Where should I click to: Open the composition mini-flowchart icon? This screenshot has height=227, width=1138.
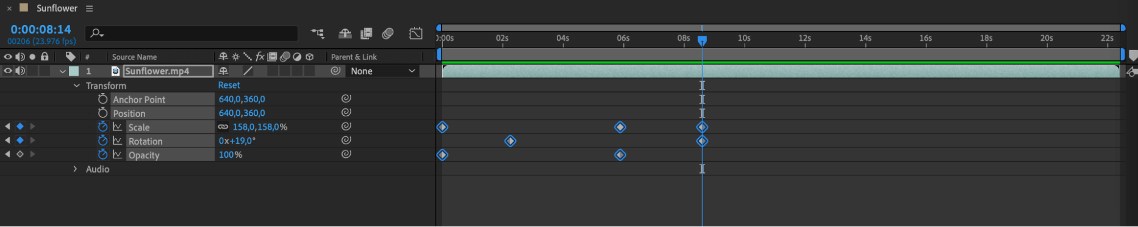click(317, 33)
